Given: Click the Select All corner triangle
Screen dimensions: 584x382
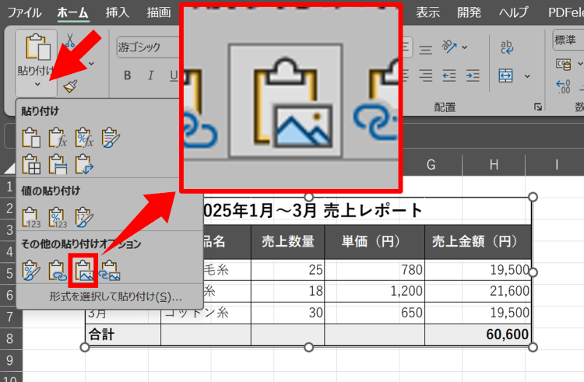Looking at the screenshot, I should [x=9, y=169].
